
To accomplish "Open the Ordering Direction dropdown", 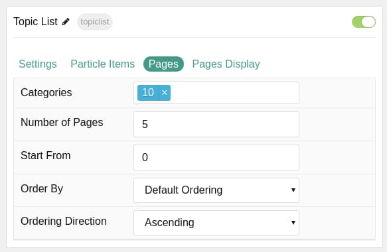I will pos(216,223).
